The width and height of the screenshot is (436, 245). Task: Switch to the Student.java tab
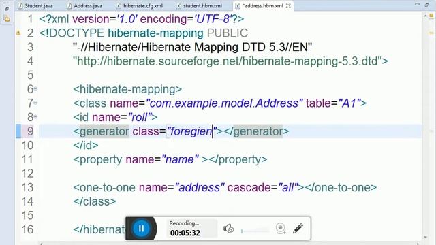35,5
